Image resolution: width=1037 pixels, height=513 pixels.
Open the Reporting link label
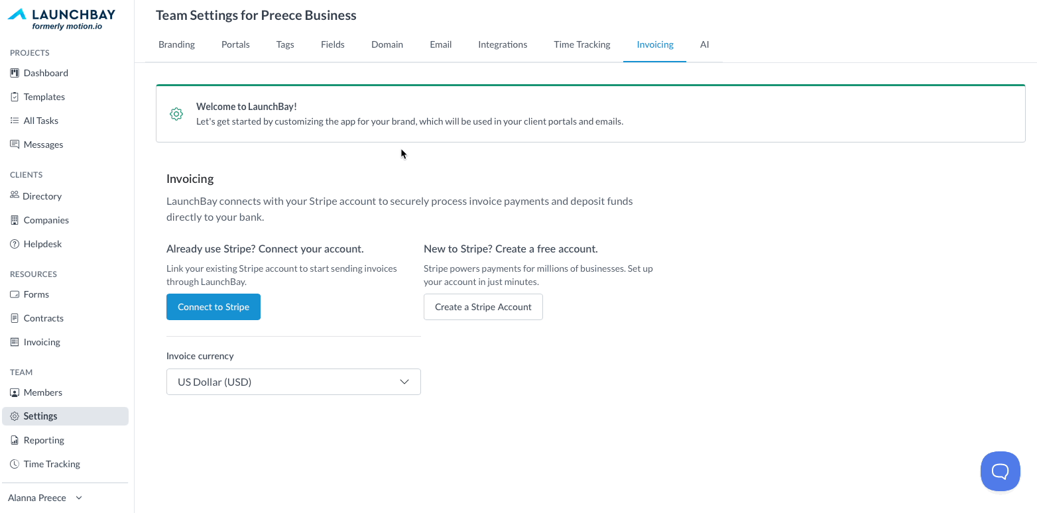point(44,440)
